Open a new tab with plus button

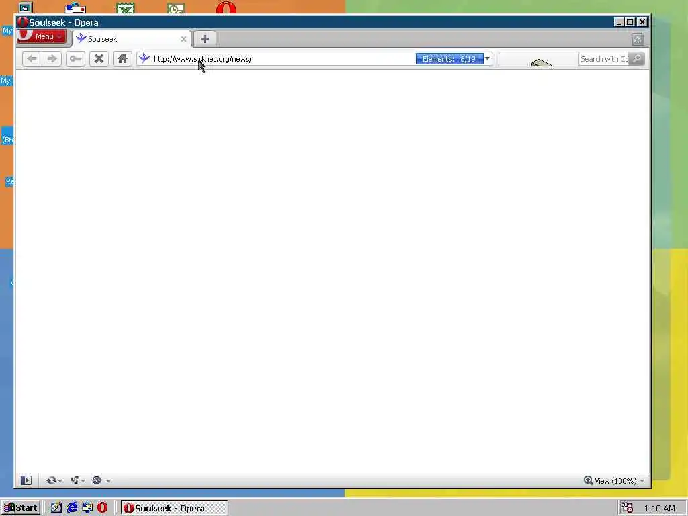204,38
